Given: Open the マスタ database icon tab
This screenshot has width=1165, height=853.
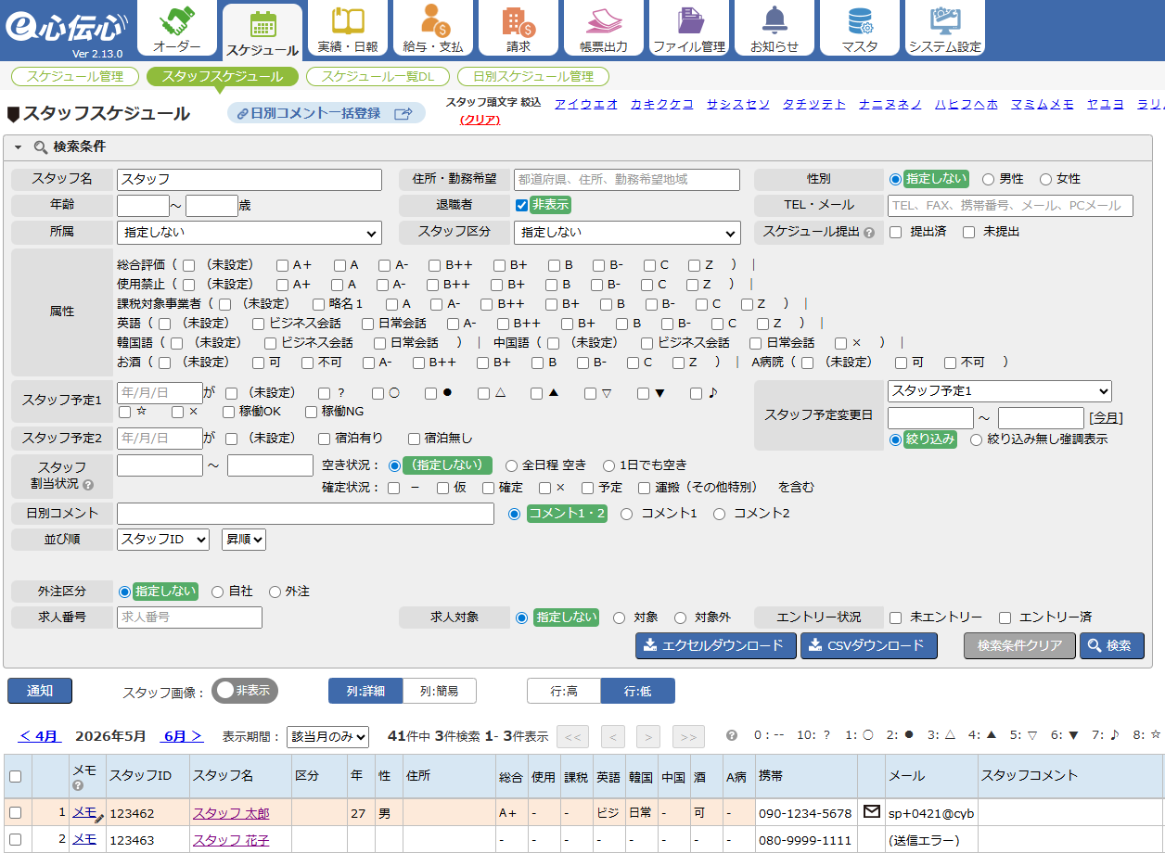Looking at the screenshot, I should point(860,29).
